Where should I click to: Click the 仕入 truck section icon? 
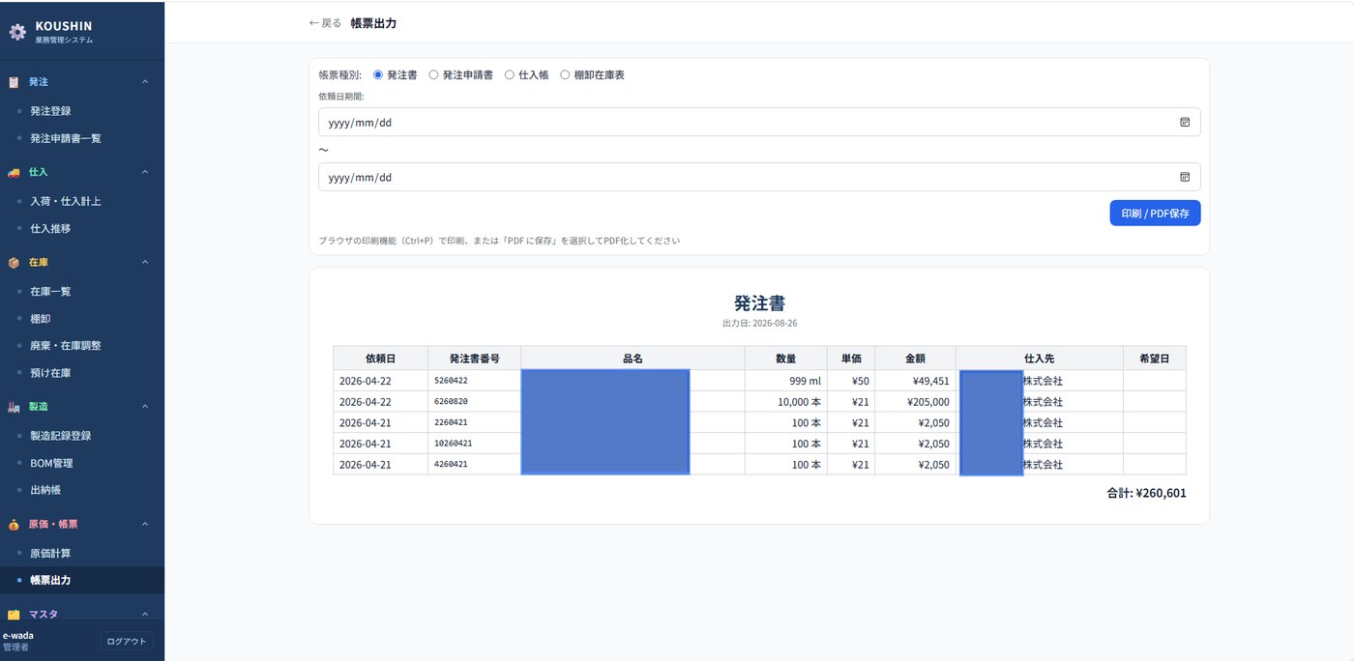14,172
